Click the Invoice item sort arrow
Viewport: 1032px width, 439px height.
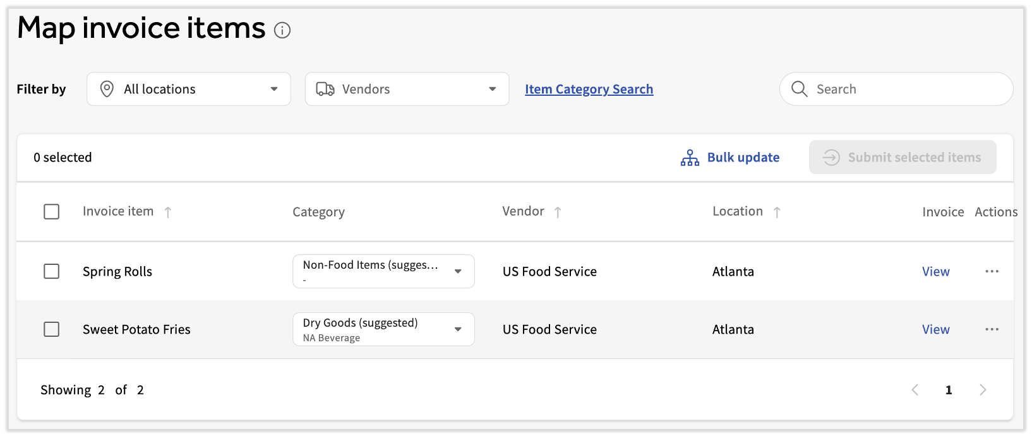(x=168, y=213)
